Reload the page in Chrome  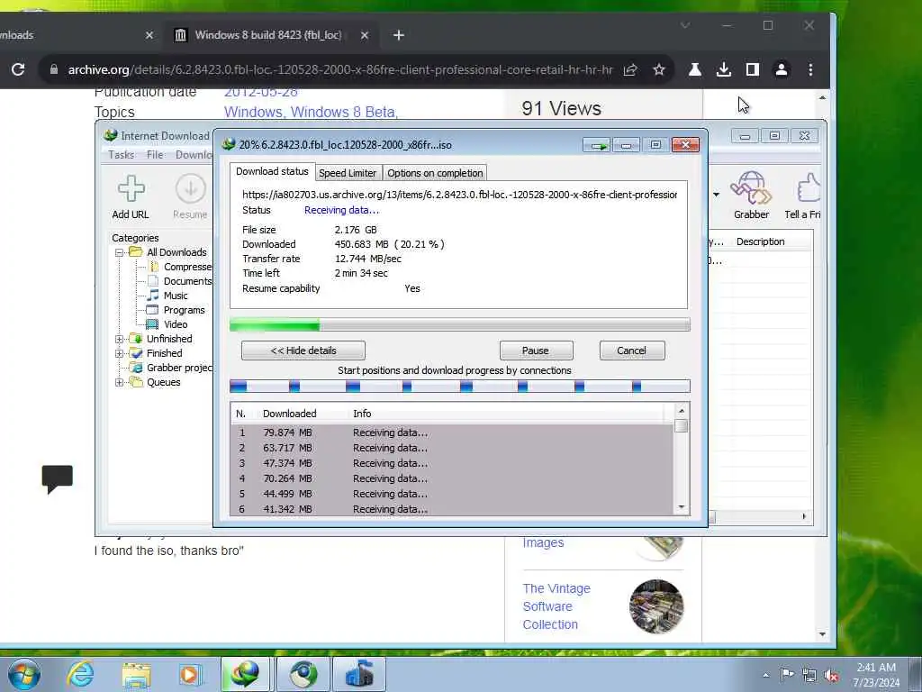coord(18,69)
